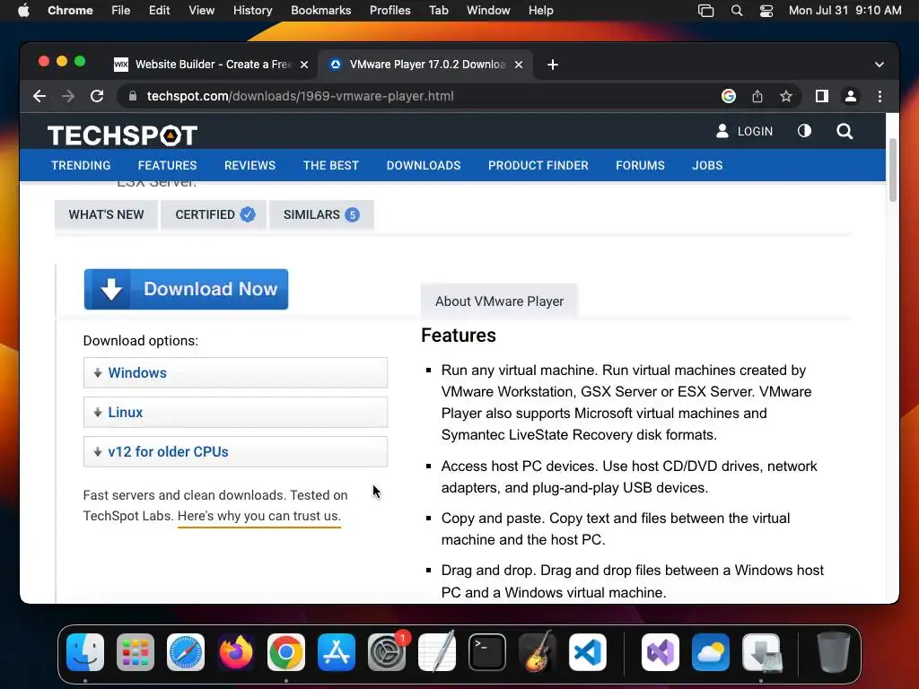Select About VMware Player tab
919x689 pixels.
tap(499, 301)
